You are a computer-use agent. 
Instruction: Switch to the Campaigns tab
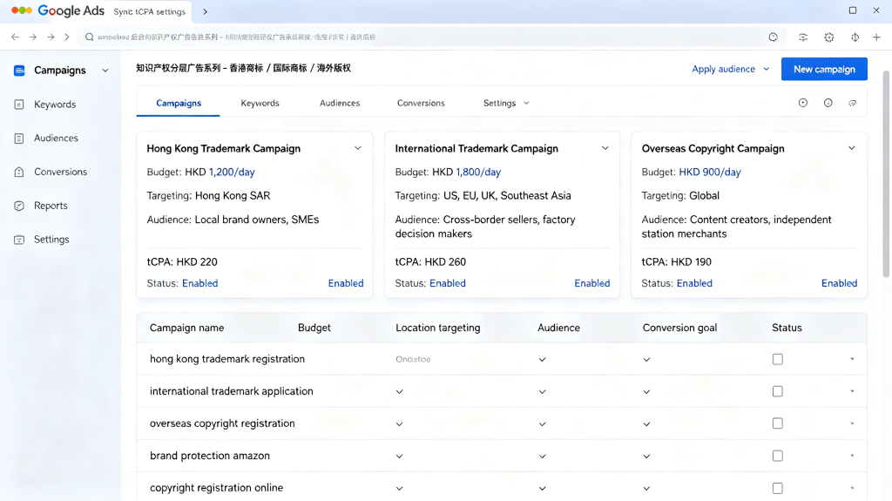pyautogui.click(x=179, y=103)
